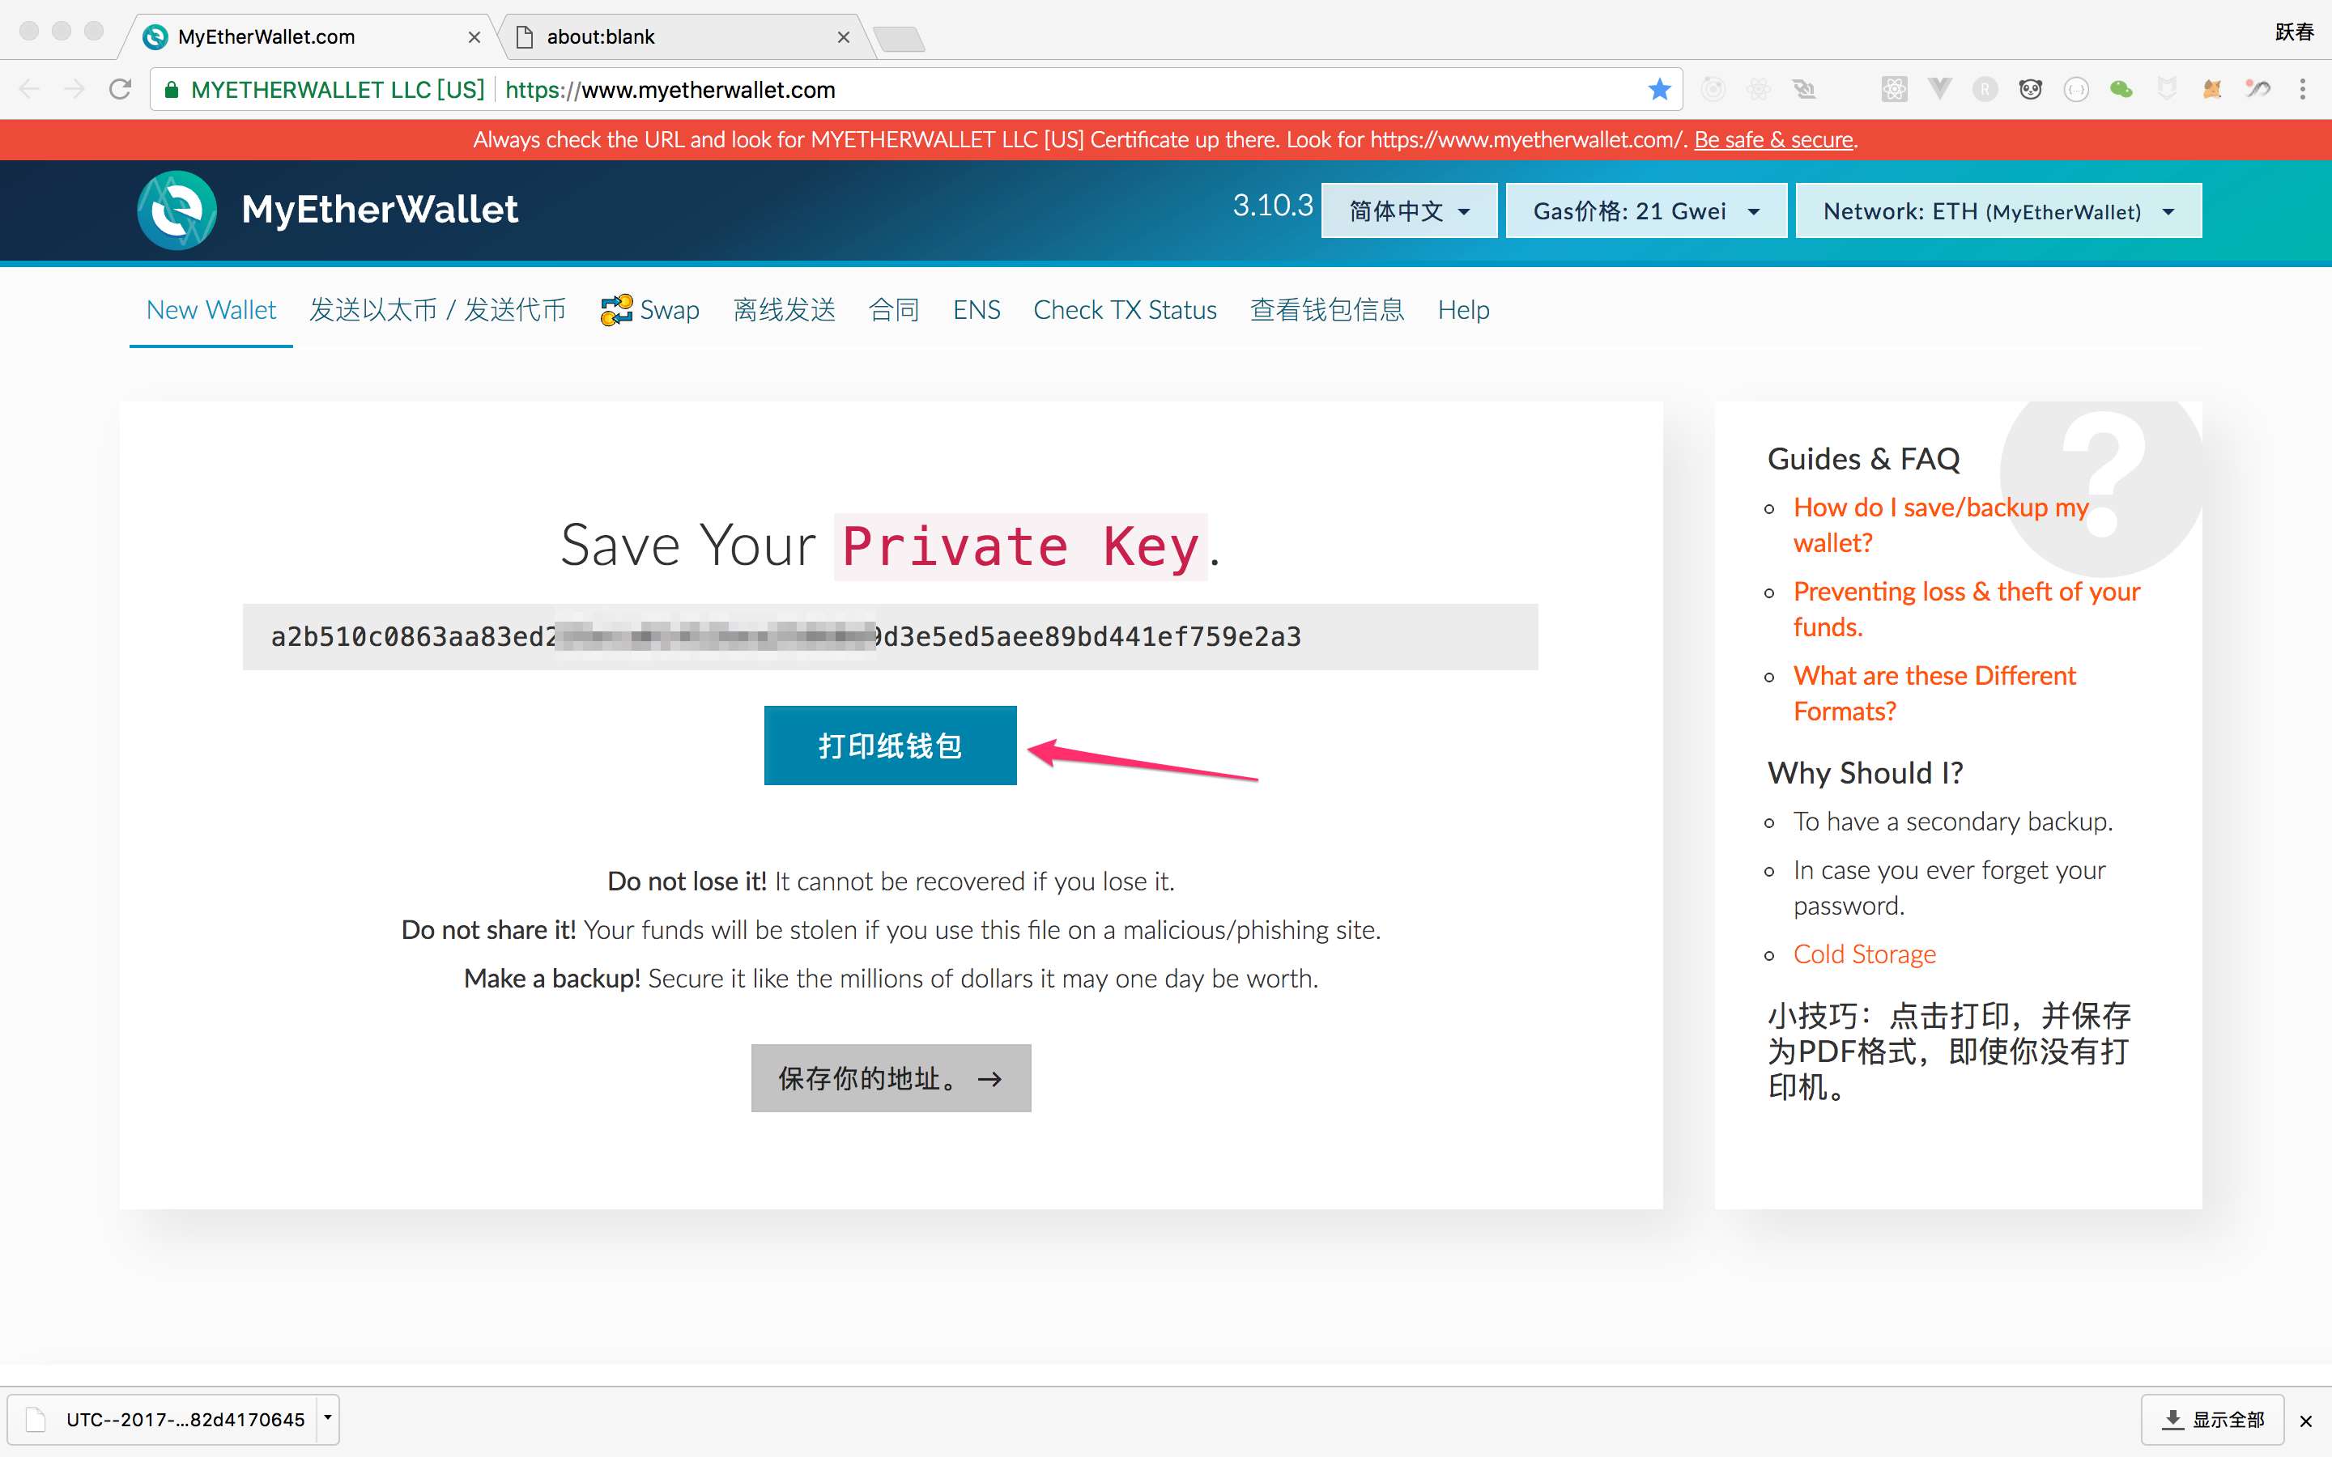The width and height of the screenshot is (2332, 1457).
Task: Open the panda face extension icon
Action: coord(2031,90)
